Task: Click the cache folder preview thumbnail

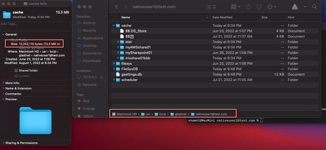Action: (x=35, y=121)
